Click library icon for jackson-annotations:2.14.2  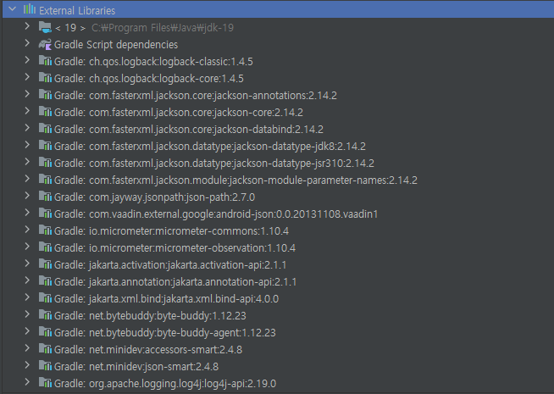[x=45, y=95]
